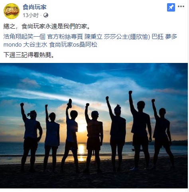Click the setting sun in the photo

coord(82,127)
